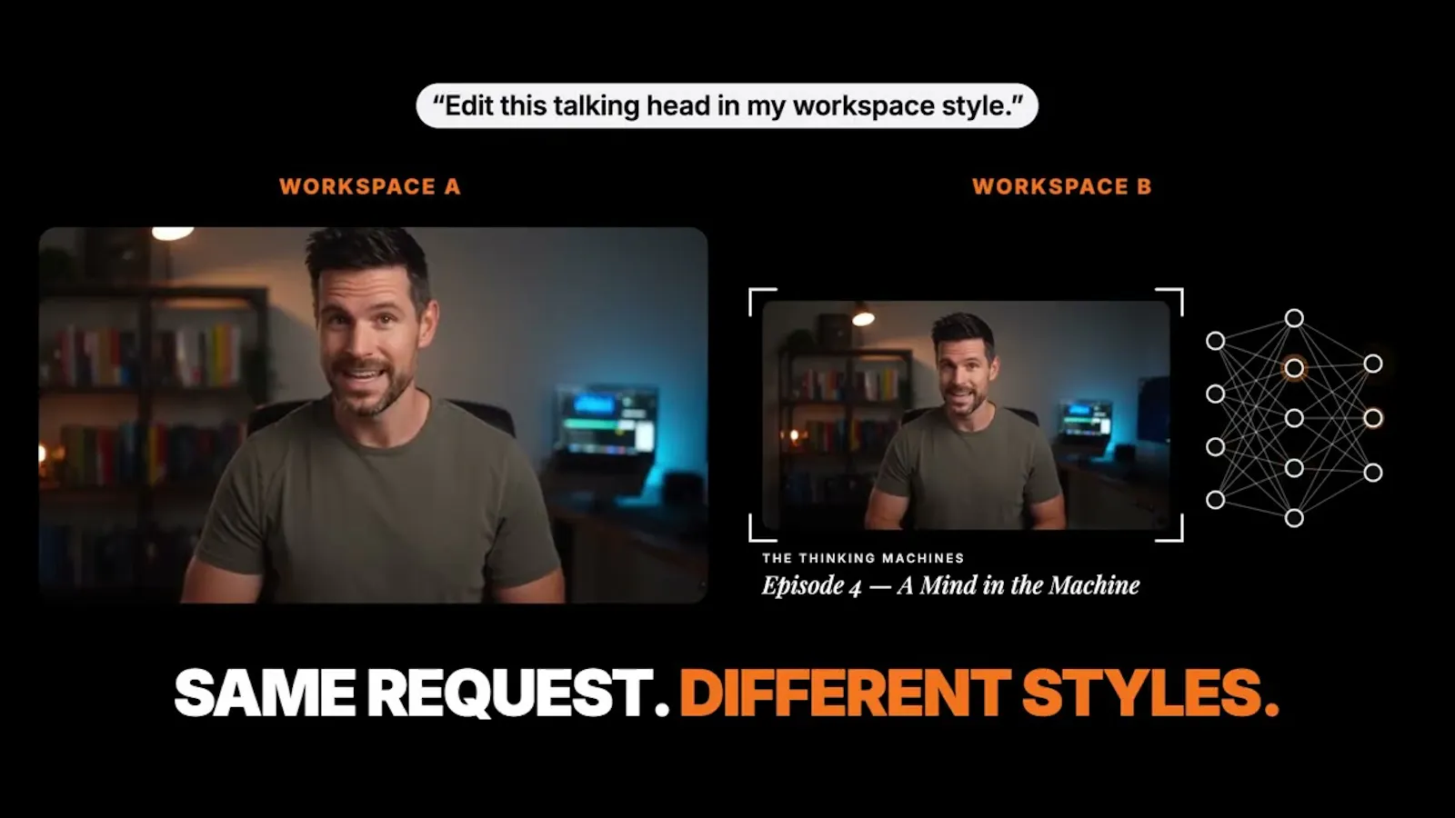Image resolution: width=1455 pixels, height=818 pixels.
Task: Open the framed Workspace B video thumbnail
Action: [966, 415]
